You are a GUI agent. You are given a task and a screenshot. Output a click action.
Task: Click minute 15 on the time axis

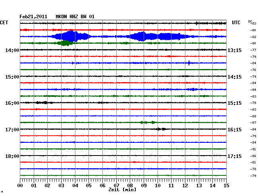click(x=226, y=186)
